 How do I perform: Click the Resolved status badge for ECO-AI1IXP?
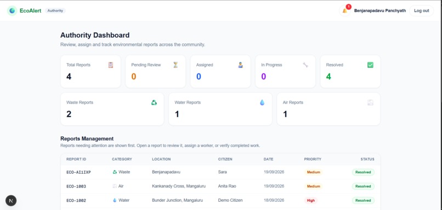pos(363,172)
